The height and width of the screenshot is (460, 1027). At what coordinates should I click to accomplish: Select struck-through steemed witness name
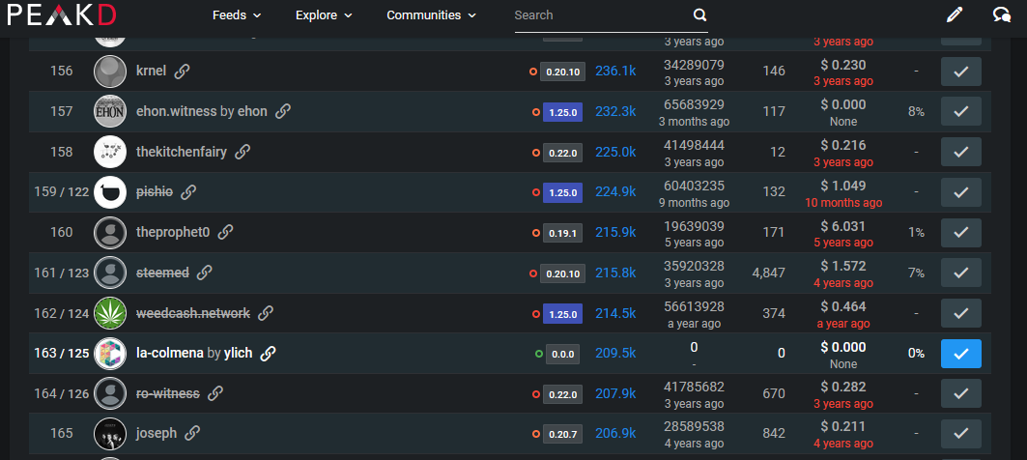[162, 273]
